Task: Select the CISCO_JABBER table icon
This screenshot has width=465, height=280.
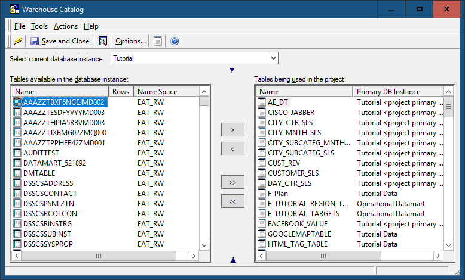Action: point(262,112)
